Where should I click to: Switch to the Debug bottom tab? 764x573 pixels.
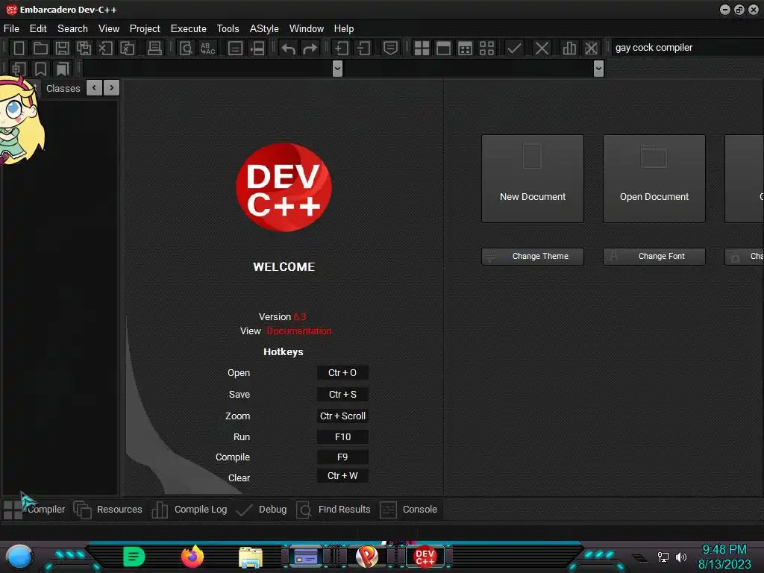(x=262, y=510)
